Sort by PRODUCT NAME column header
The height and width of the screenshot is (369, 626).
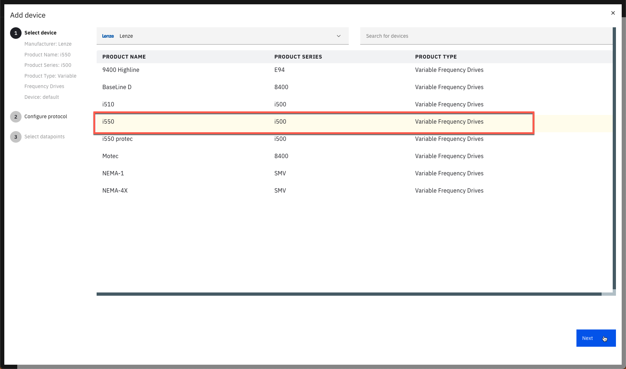click(124, 57)
